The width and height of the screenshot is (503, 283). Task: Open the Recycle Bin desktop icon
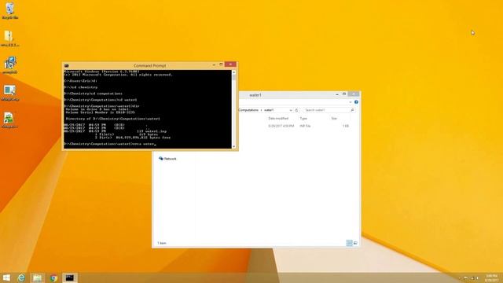click(x=10, y=10)
